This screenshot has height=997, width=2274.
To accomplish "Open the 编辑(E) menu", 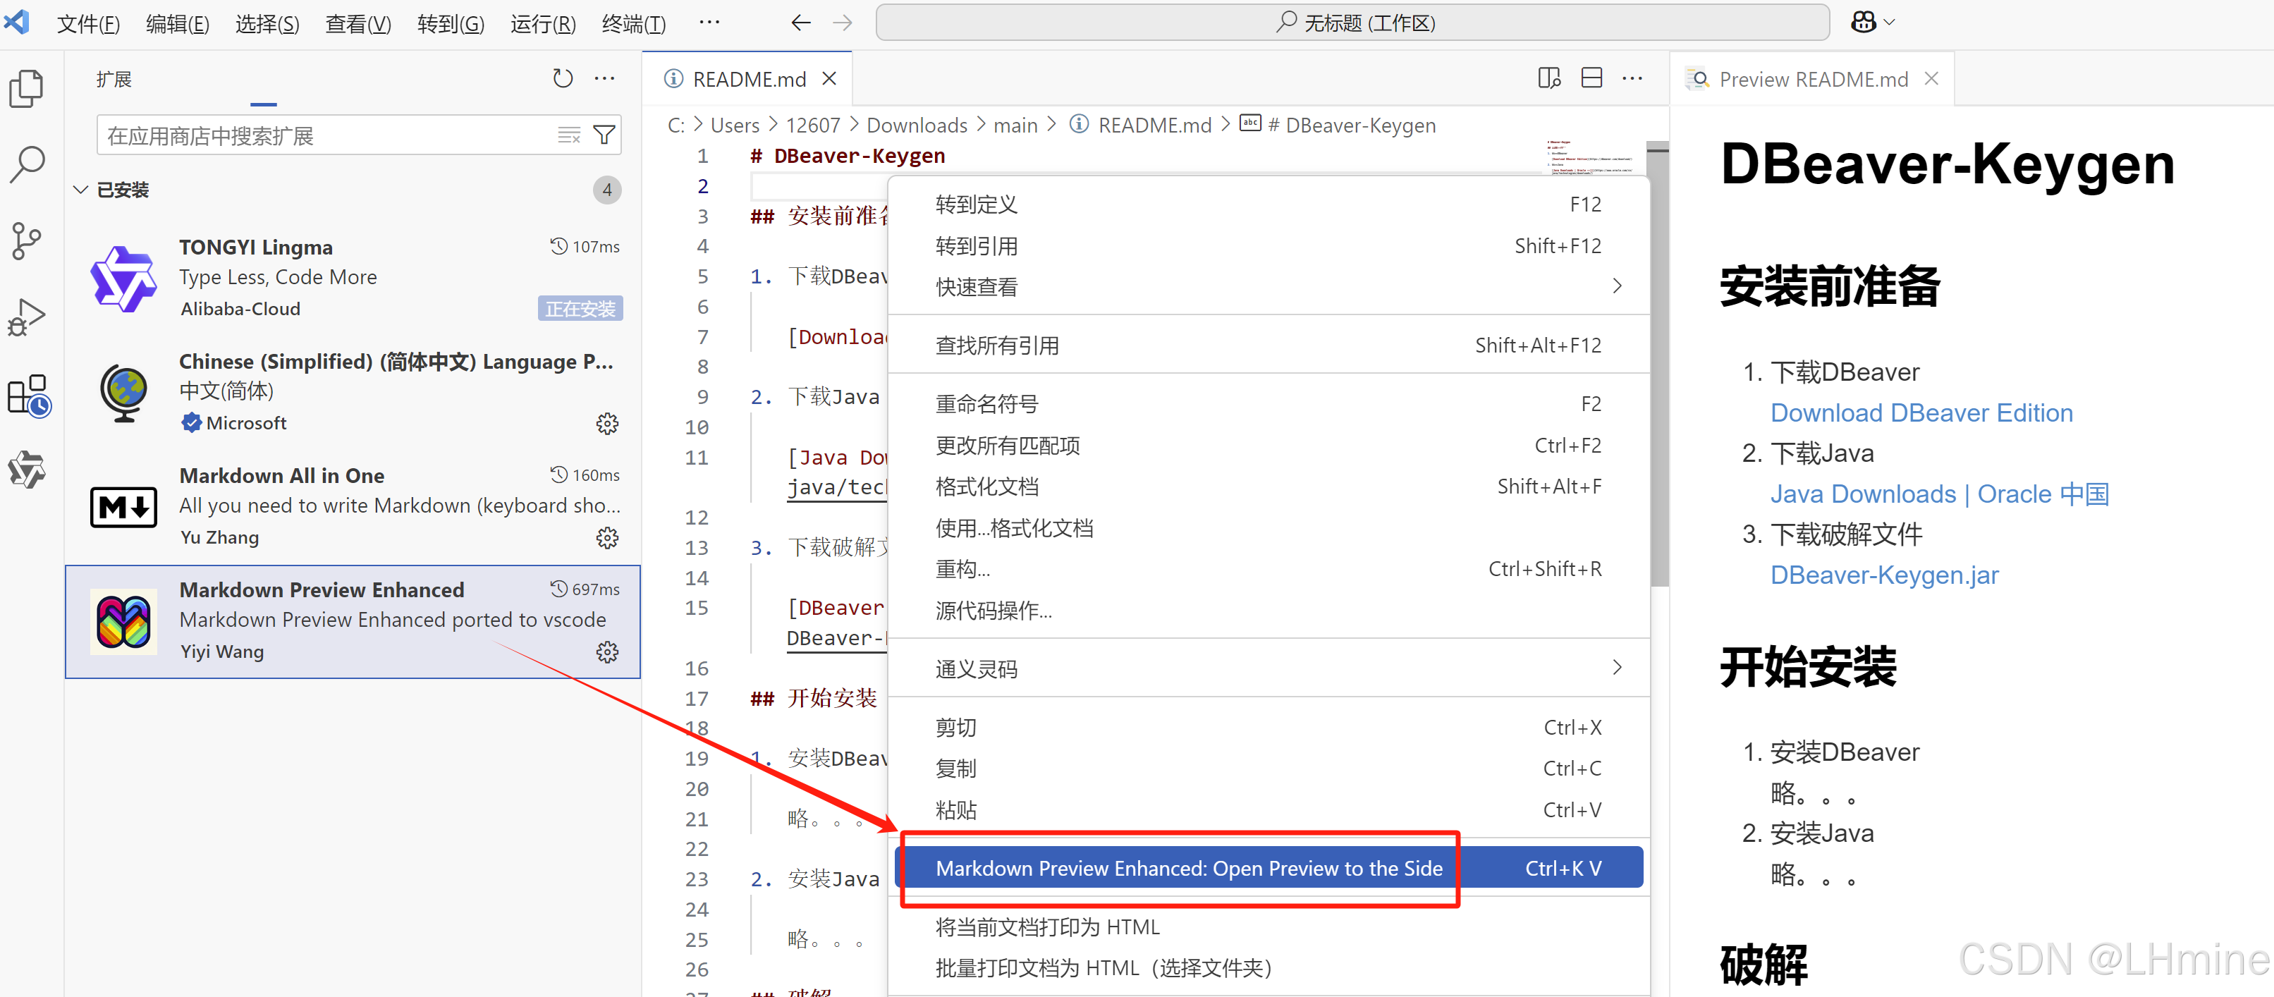I will (x=178, y=24).
